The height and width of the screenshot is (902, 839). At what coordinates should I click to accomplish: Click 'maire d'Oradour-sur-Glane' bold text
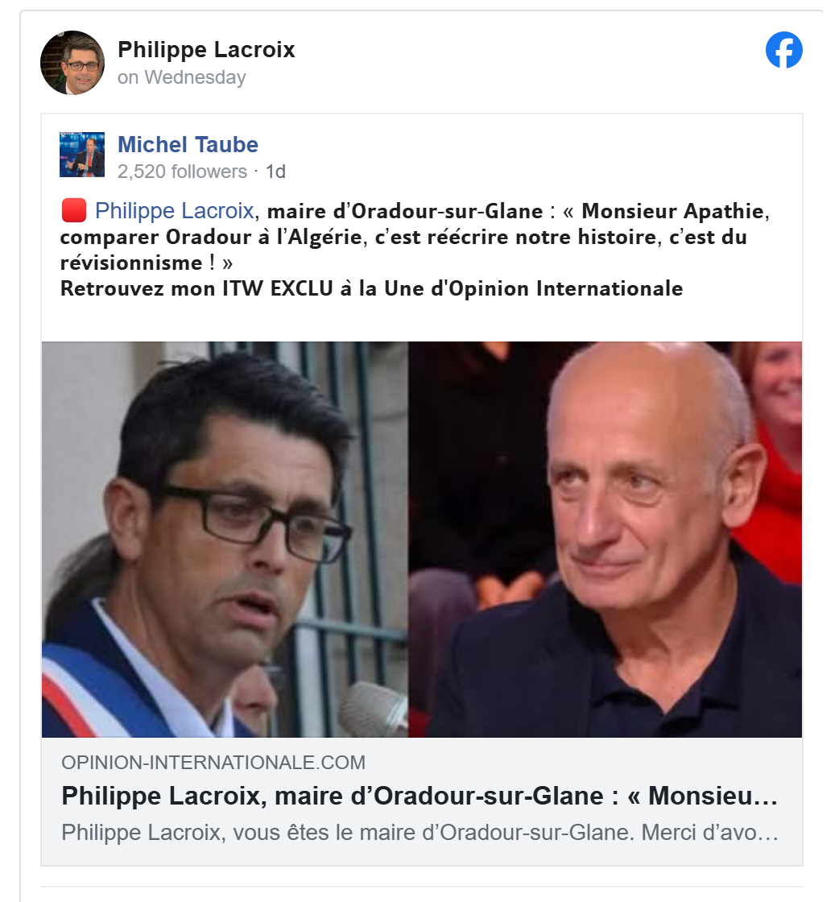coord(405,211)
